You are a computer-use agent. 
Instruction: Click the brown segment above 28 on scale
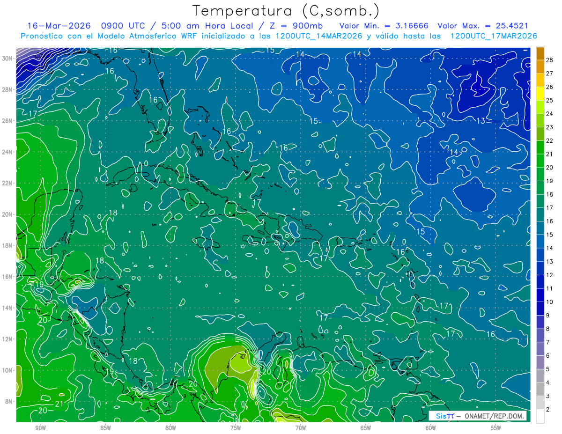pyautogui.click(x=540, y=53)
